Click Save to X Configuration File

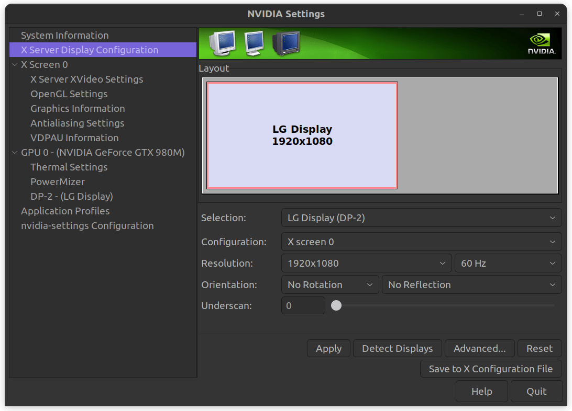point(491,369)
